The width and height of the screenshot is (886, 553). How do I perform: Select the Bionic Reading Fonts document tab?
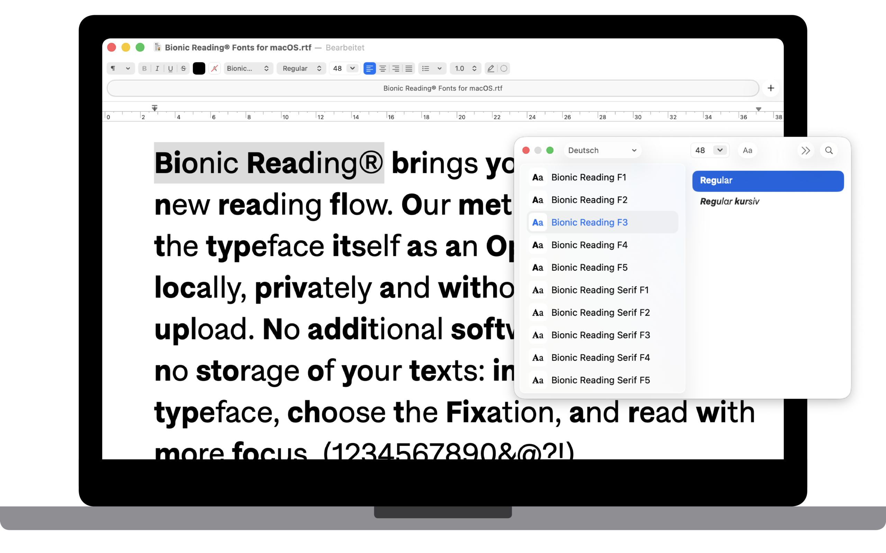coord(433,88)
